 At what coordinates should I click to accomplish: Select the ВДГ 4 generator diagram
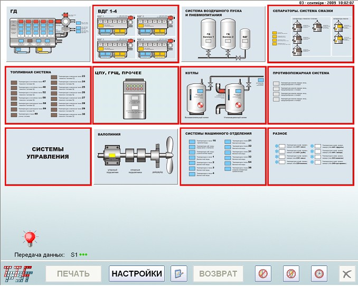[x=156, y=48]
